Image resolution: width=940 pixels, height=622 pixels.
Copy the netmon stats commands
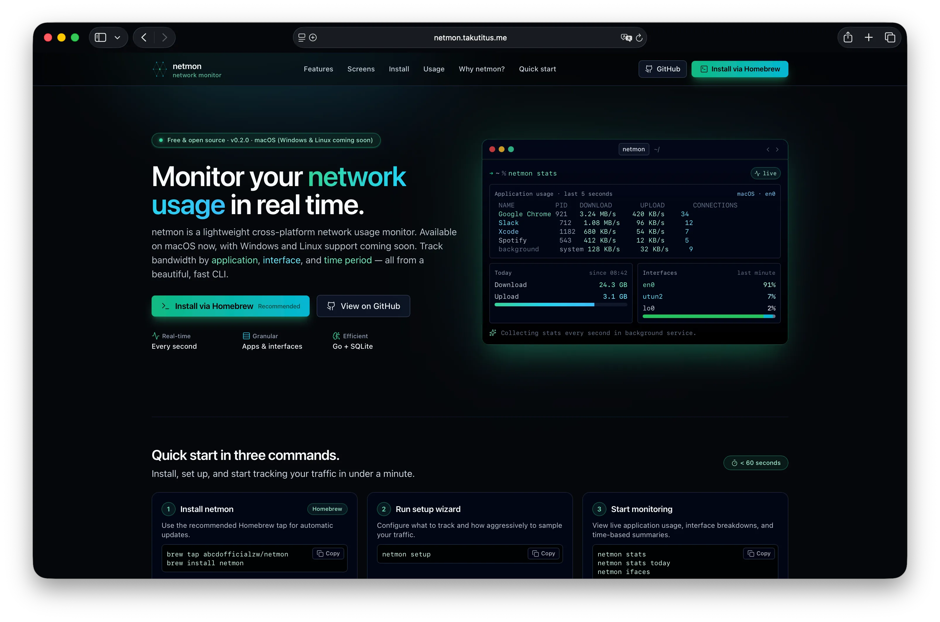[759, 553]
